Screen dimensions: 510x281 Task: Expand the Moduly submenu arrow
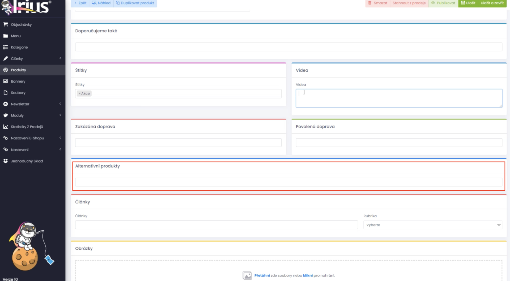click(60, 115)
